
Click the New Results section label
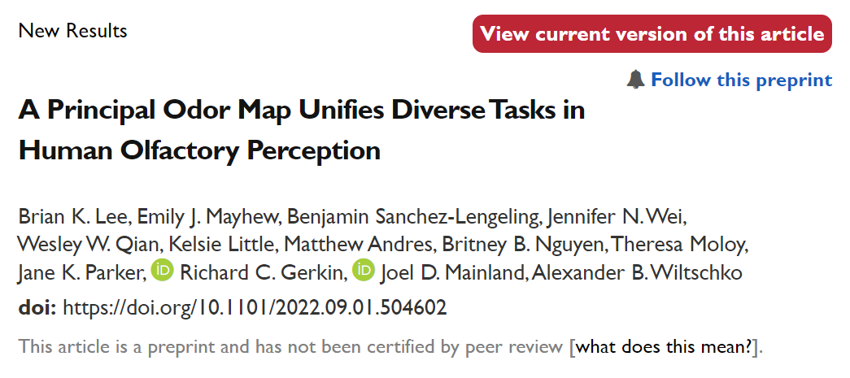(72, 30)
